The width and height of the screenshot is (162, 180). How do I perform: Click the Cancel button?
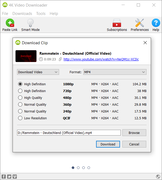[134, 144]
